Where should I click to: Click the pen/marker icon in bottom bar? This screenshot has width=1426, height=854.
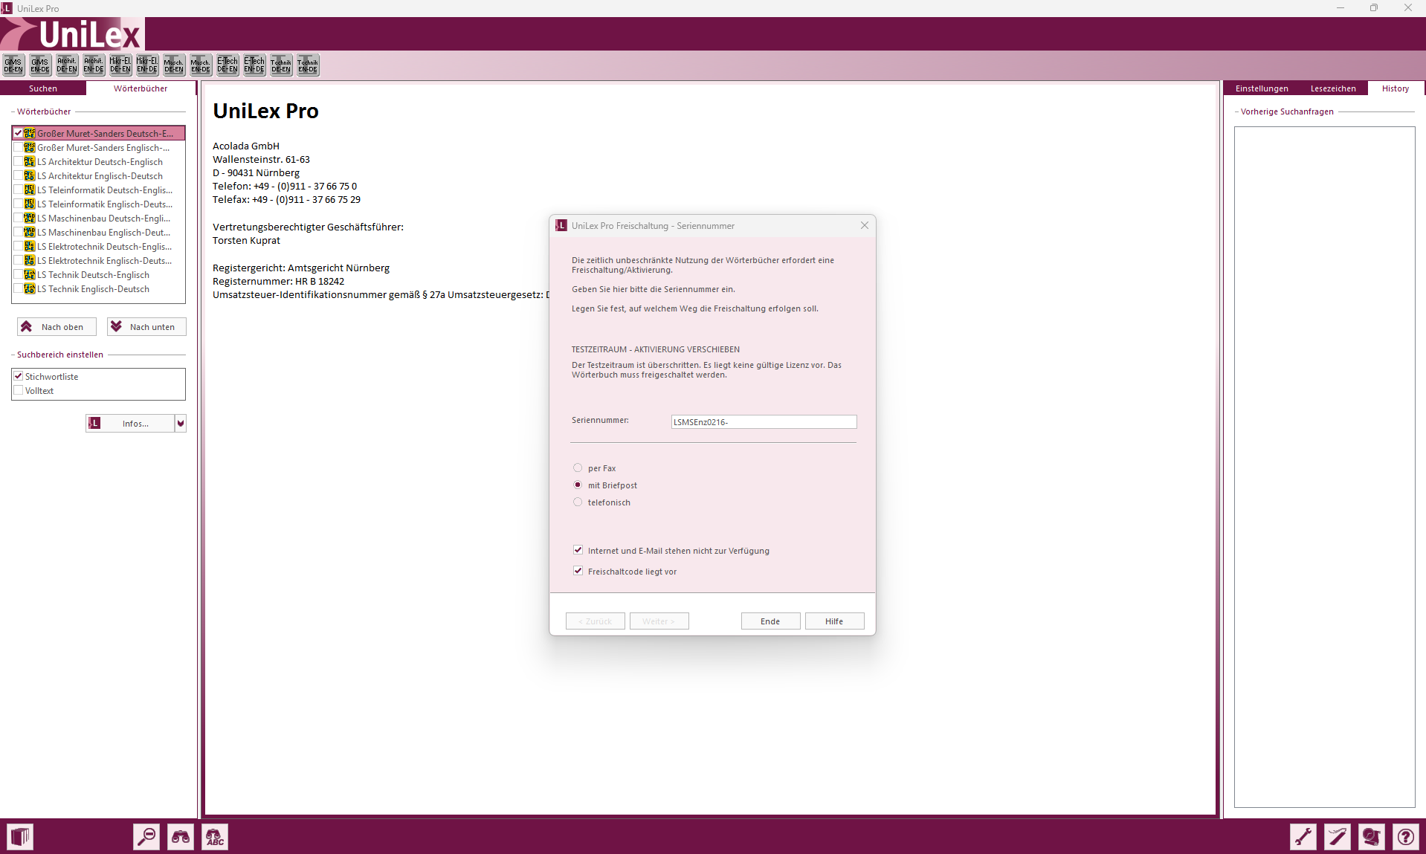(1338, 837)
